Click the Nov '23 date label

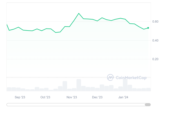(72, 97)
